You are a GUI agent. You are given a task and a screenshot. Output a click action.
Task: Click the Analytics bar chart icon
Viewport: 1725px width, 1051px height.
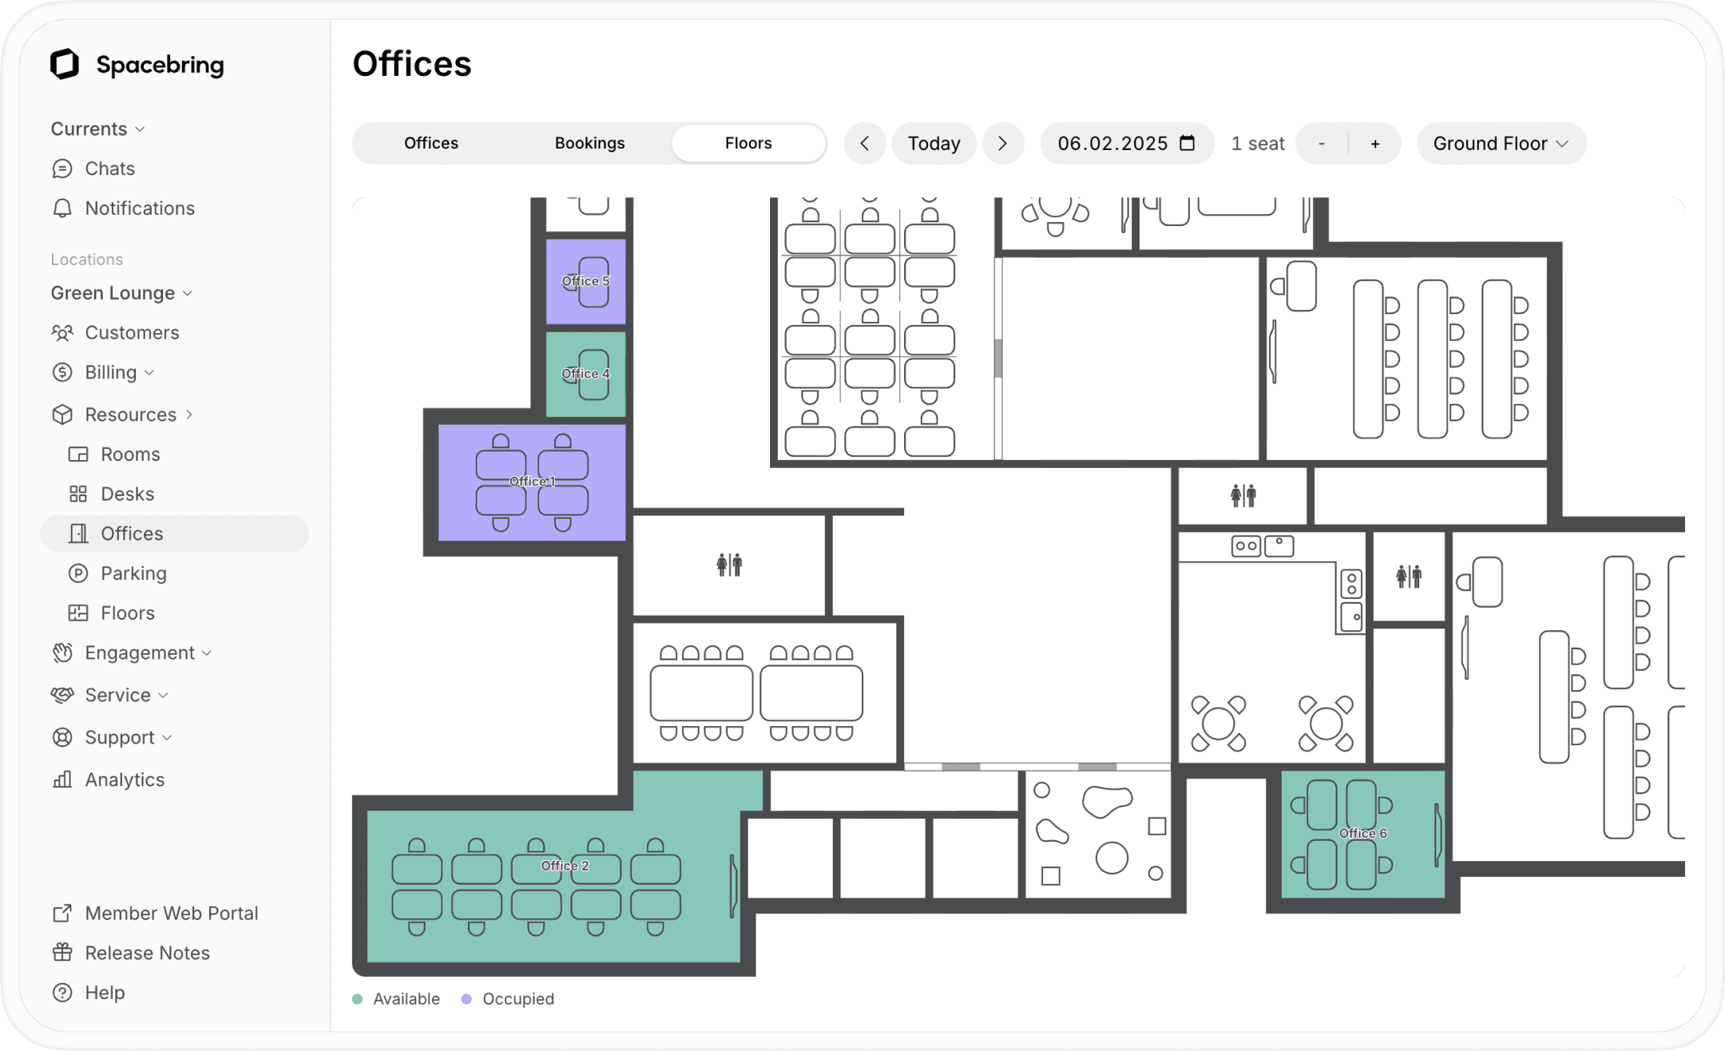(62, 779)
